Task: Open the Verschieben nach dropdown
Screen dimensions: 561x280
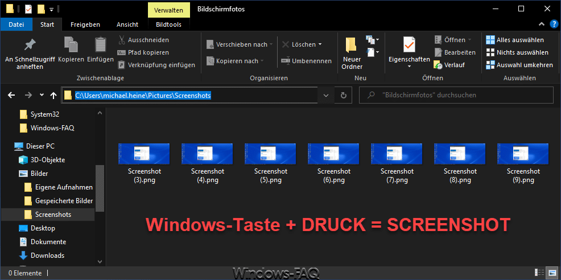Action: click(x=240, y=44)
